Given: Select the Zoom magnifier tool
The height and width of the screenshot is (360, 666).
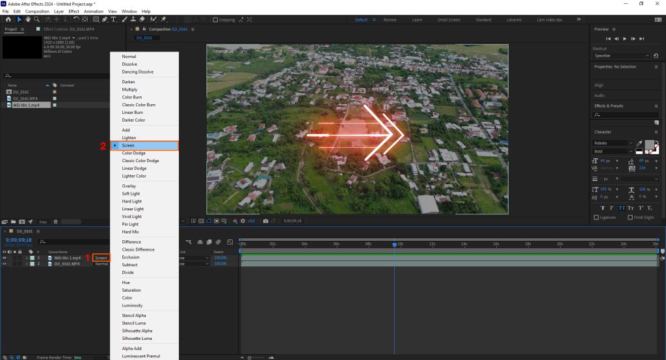Looking at the screenshot, I should click(36, 20).
